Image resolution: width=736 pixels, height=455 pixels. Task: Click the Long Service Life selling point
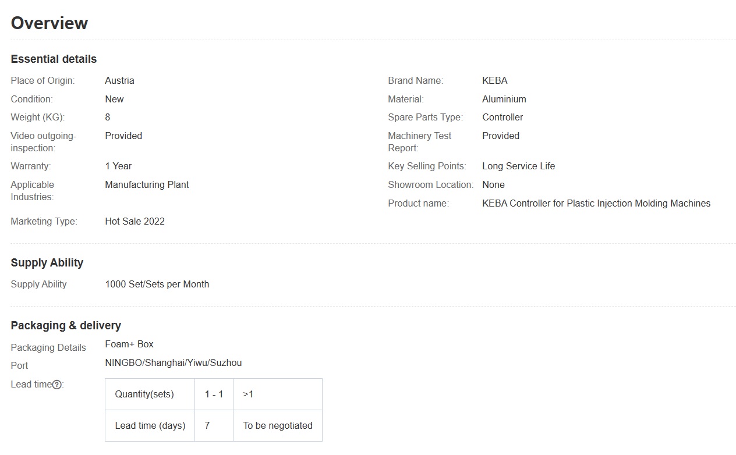click(518, 166)
